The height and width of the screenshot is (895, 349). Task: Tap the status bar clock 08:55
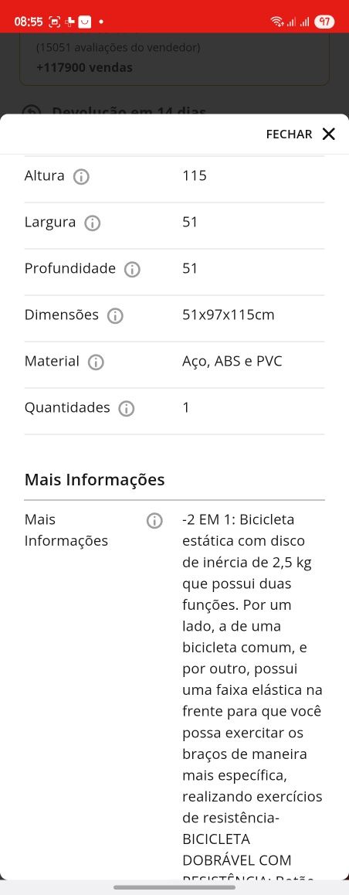[x=29, y=22]
